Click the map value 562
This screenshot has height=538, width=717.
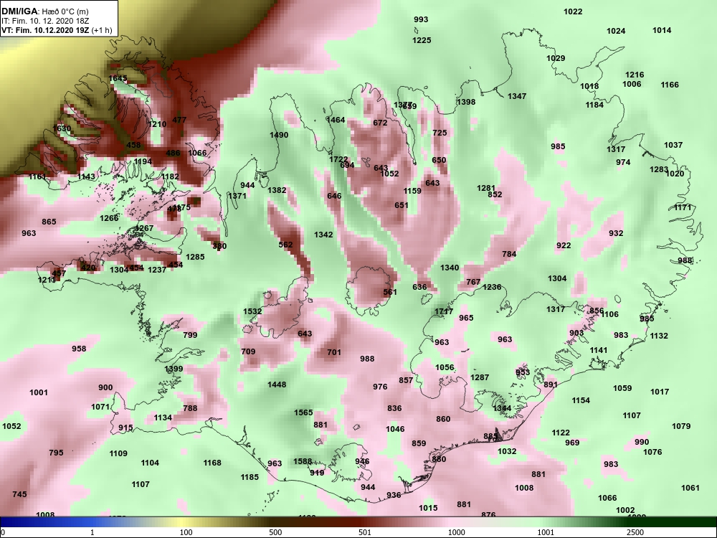[285, 245]
